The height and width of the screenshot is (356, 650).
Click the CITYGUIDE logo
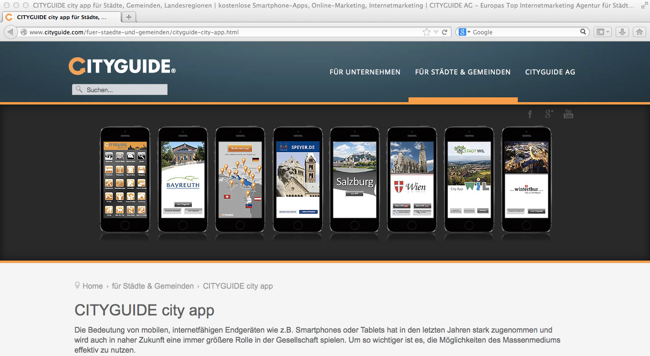click(x=122, y=66)
